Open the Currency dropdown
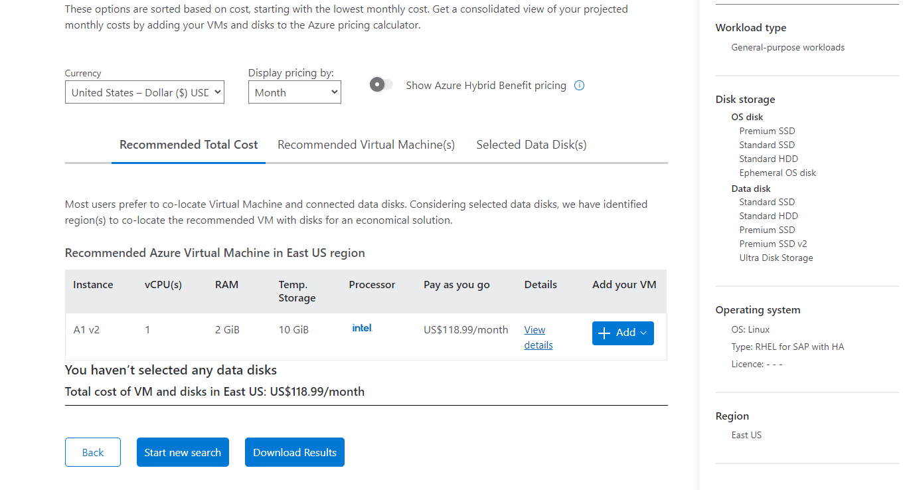This screenshot has width=905, height=490. [145, 92]
